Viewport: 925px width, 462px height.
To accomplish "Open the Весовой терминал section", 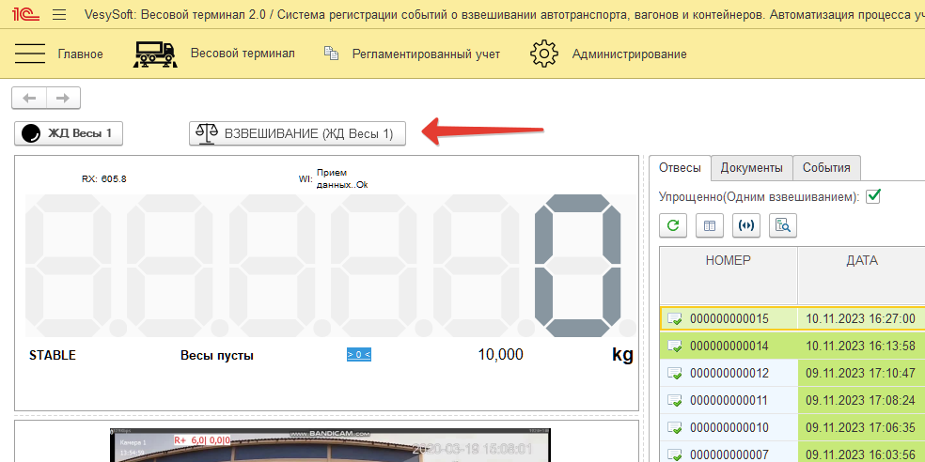I will click(214, 54).
